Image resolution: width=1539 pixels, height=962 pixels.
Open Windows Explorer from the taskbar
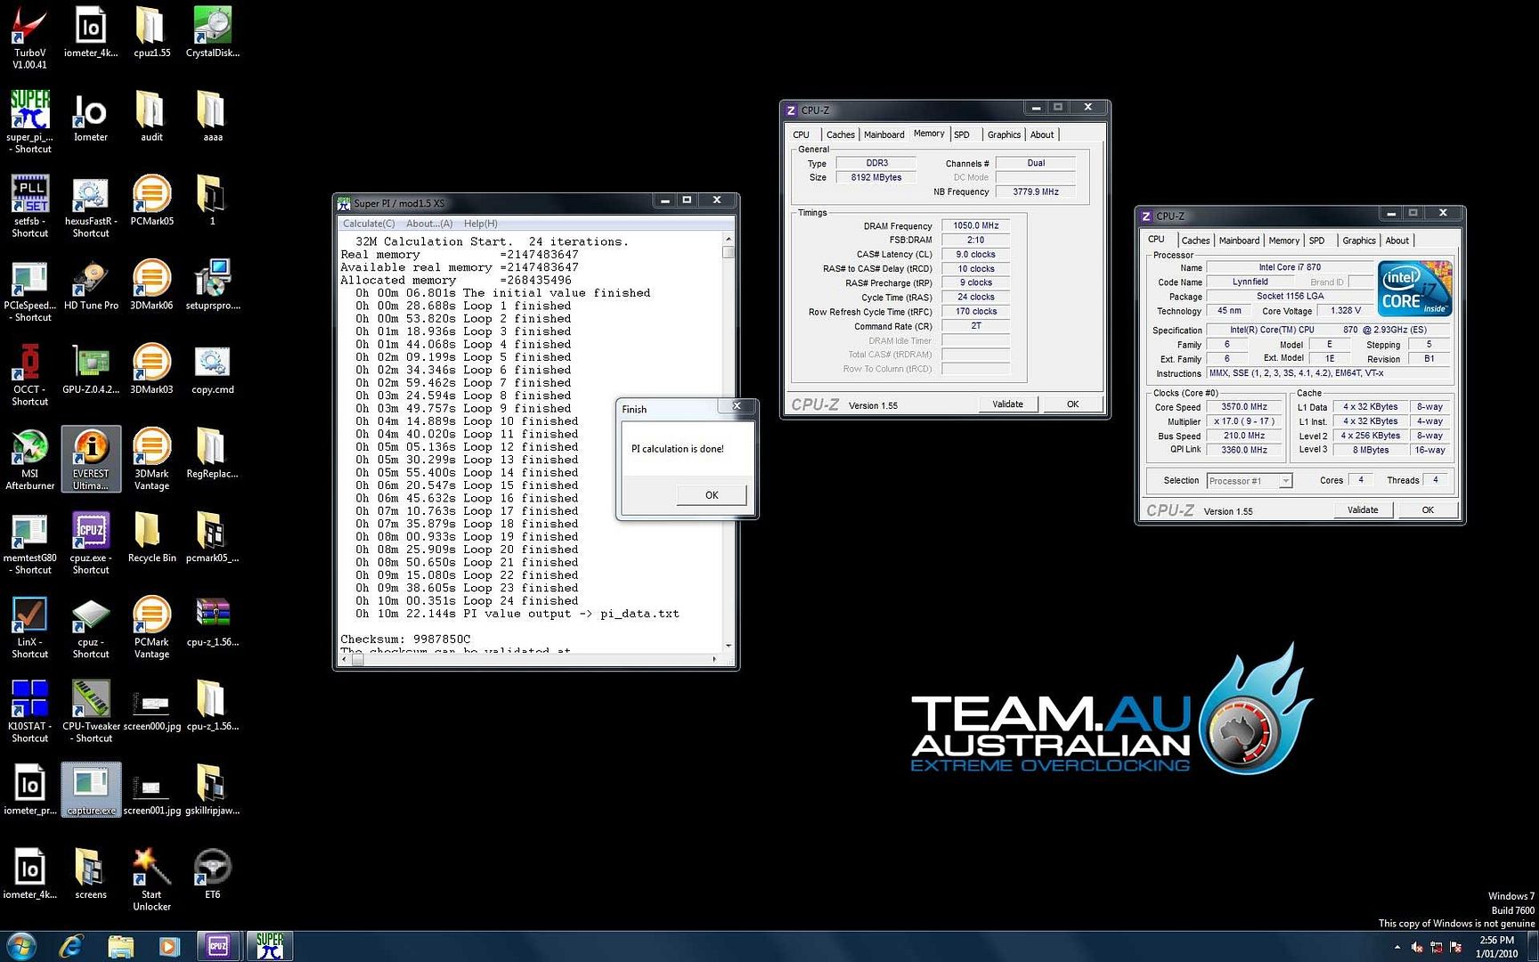coord(120,946)
